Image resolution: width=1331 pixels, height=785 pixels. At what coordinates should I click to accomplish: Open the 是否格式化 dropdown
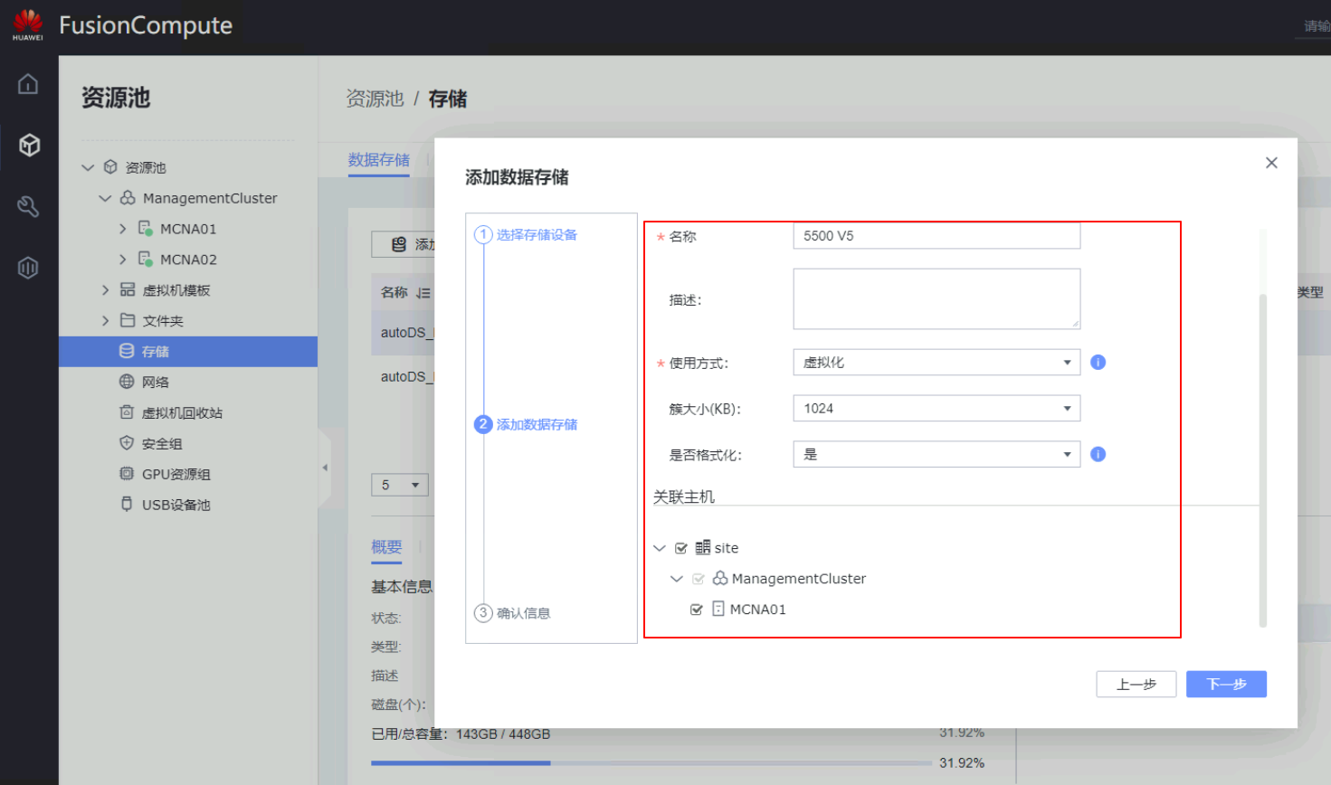pos(936,454)
